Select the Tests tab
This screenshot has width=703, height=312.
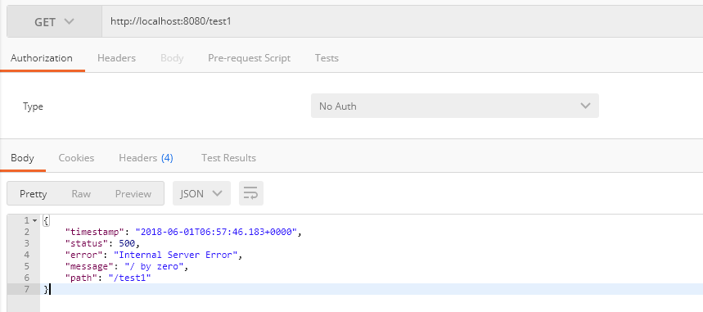click(x=327, y=58)
